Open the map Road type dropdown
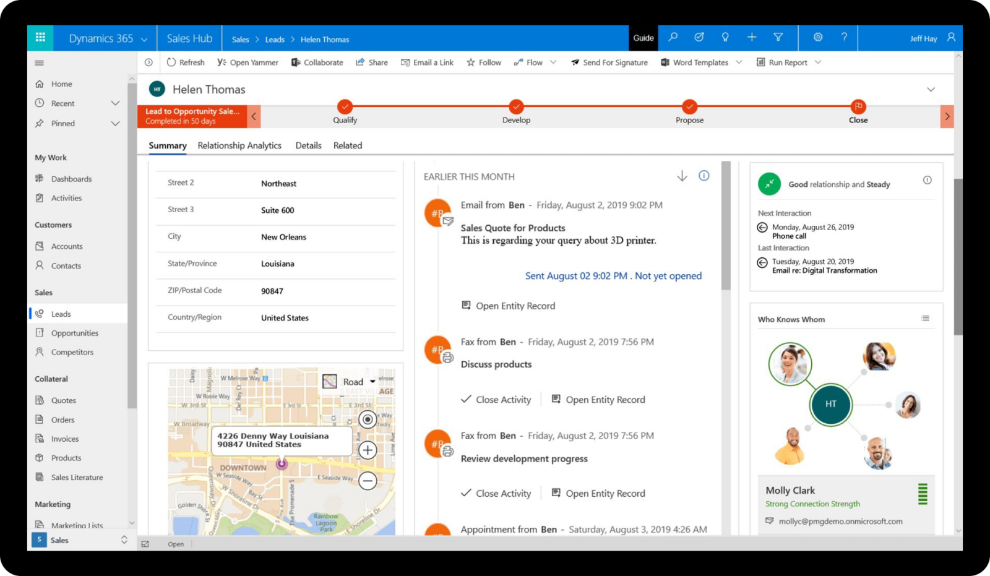990x576 pixels. (372, 382)
